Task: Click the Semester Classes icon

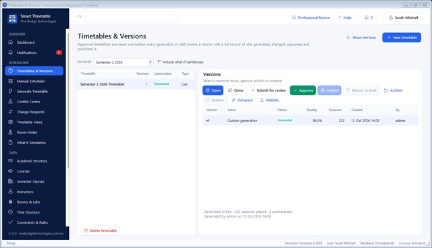Action: tap(11, 181)
